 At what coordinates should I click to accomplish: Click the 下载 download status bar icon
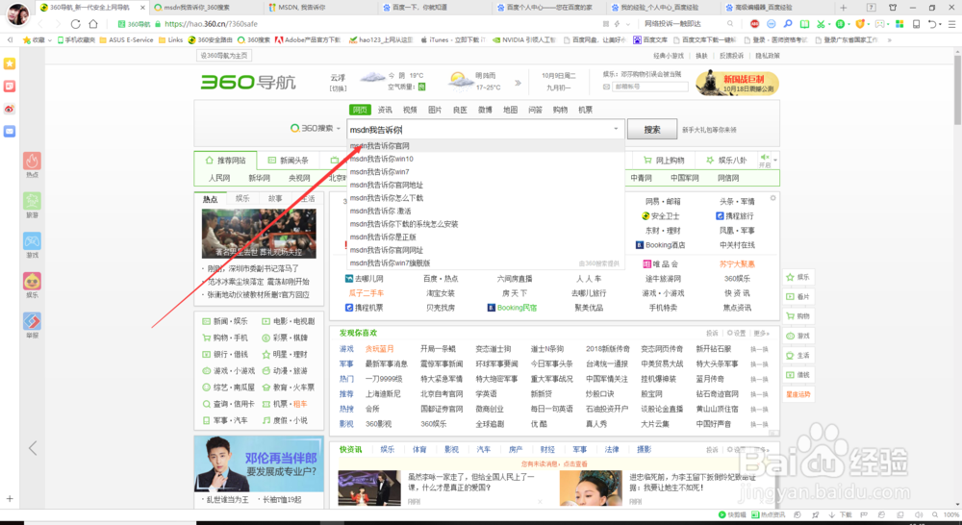[x=840, y=514]
